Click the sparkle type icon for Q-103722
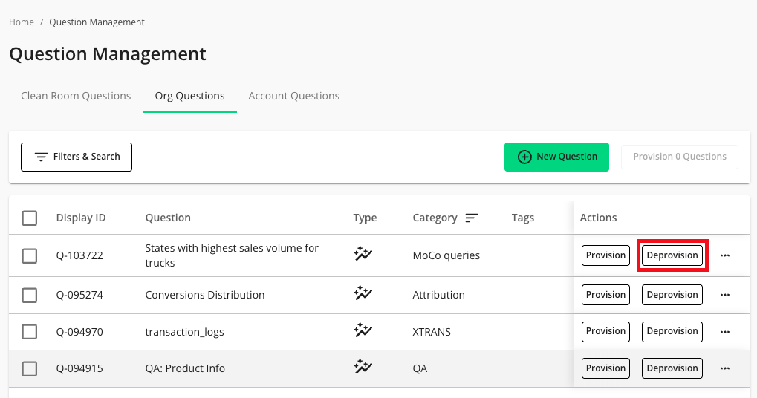 363,255
